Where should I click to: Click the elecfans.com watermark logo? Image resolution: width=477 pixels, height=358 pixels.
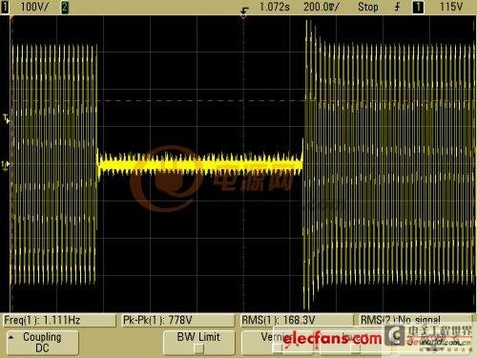tap(332, 339)
